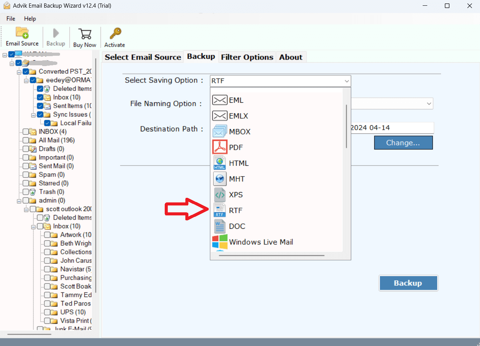Click the folder tree horizontal scrollbar

[x=29, y=334]
